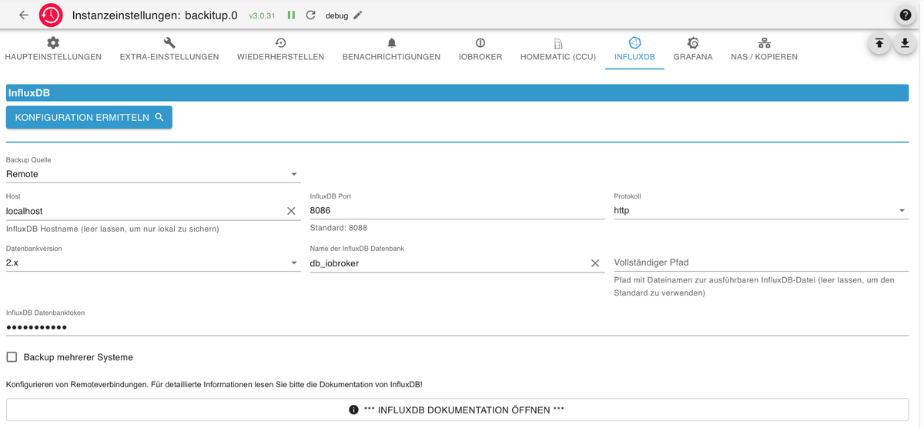Click the v3.0.31 version label

pyautogui.click(x=262, y=15)
